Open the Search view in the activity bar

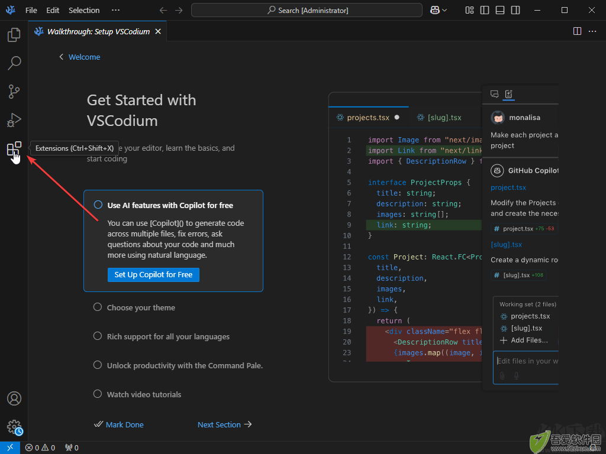coord(14,63)
